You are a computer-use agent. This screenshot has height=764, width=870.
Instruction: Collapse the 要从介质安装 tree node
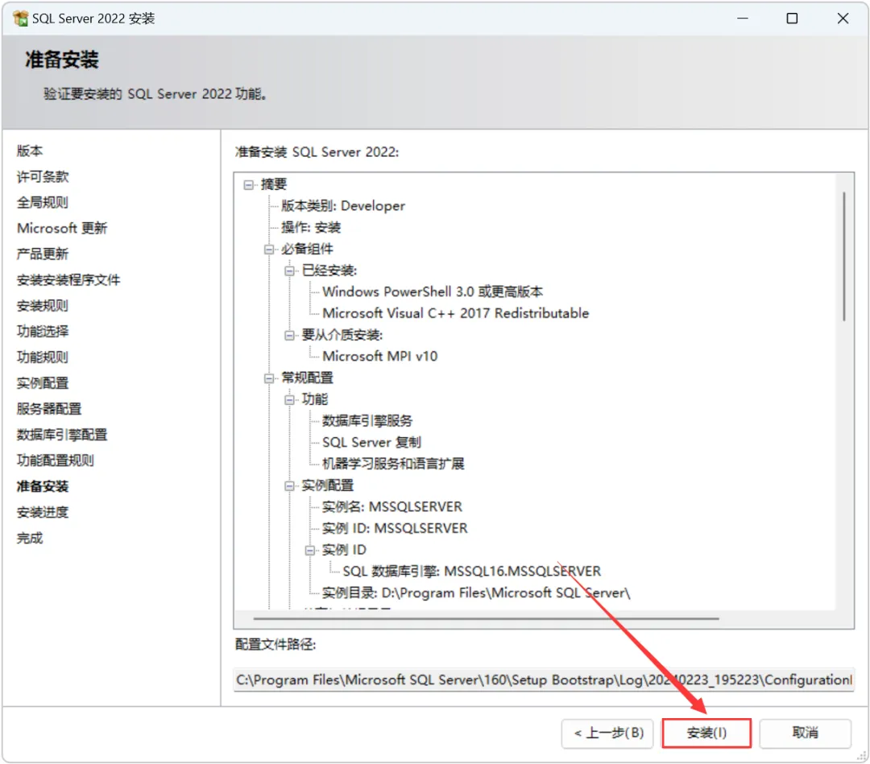(290, 336)
